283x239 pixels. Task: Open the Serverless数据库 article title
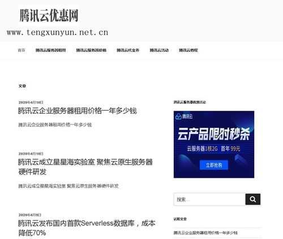(x=87, y=228)
